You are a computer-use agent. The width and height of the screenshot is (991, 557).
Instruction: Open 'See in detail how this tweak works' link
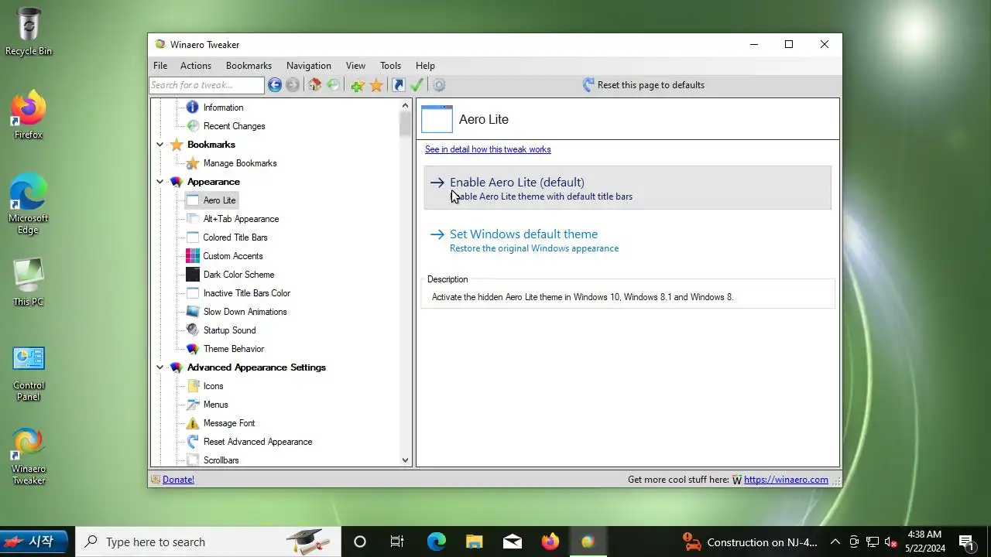point(488,149)
